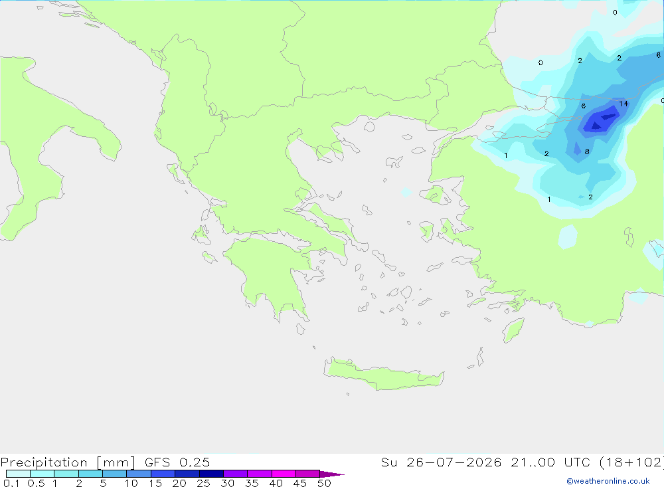The width and height of the screenshot is (664, 487).
Task: Choose the 40–45 mm magenta legend swatch
Action: [x=284, y=474]
